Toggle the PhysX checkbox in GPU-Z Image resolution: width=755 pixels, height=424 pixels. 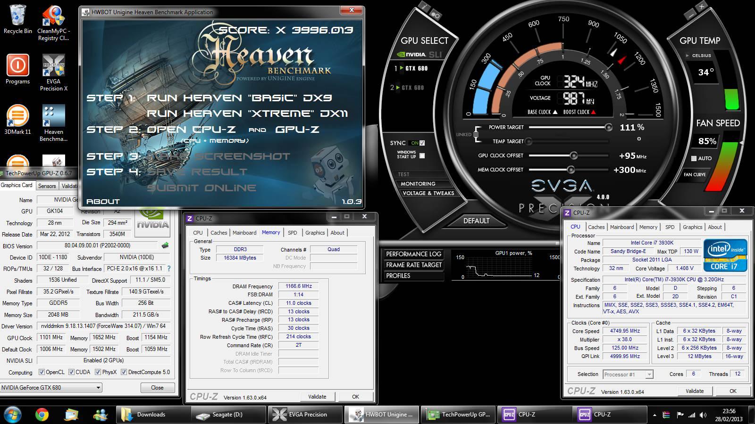(x=98, y=372)
